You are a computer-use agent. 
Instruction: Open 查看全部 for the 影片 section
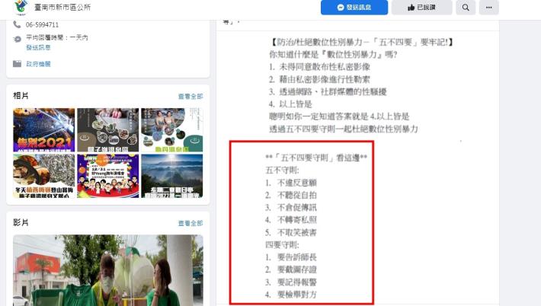pos(190,223)
